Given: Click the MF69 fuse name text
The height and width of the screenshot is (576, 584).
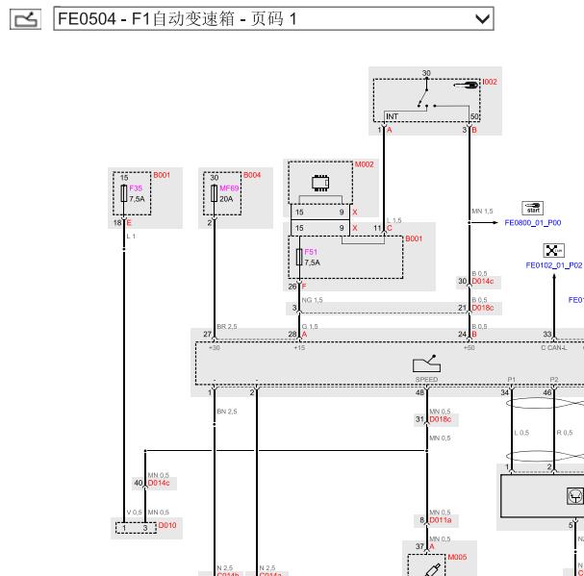Looking at the screenshot, I should (229, 188).
